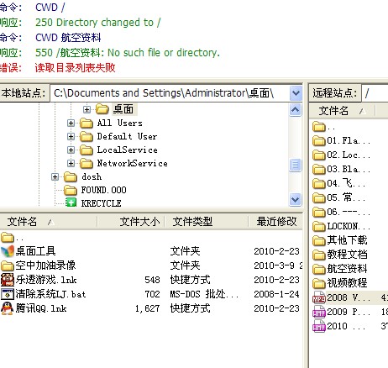Select the 桌面 folder icon in tree
The image size is (388, 368).
point(102,109)
